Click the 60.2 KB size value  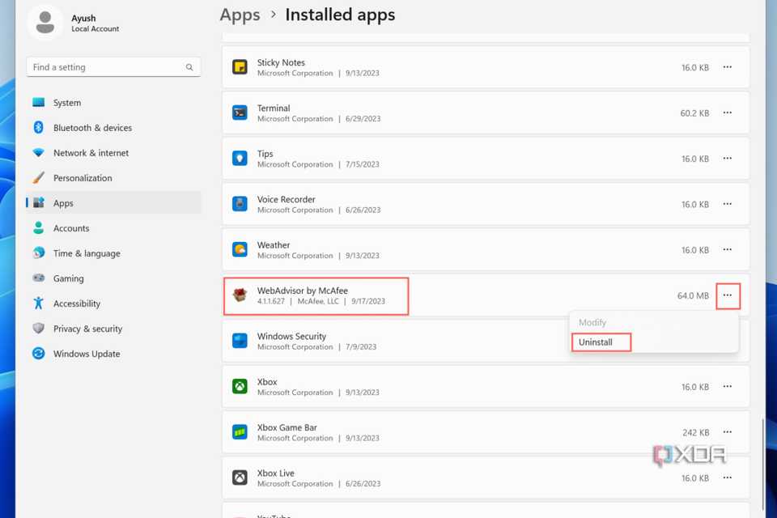coord(694,113)
